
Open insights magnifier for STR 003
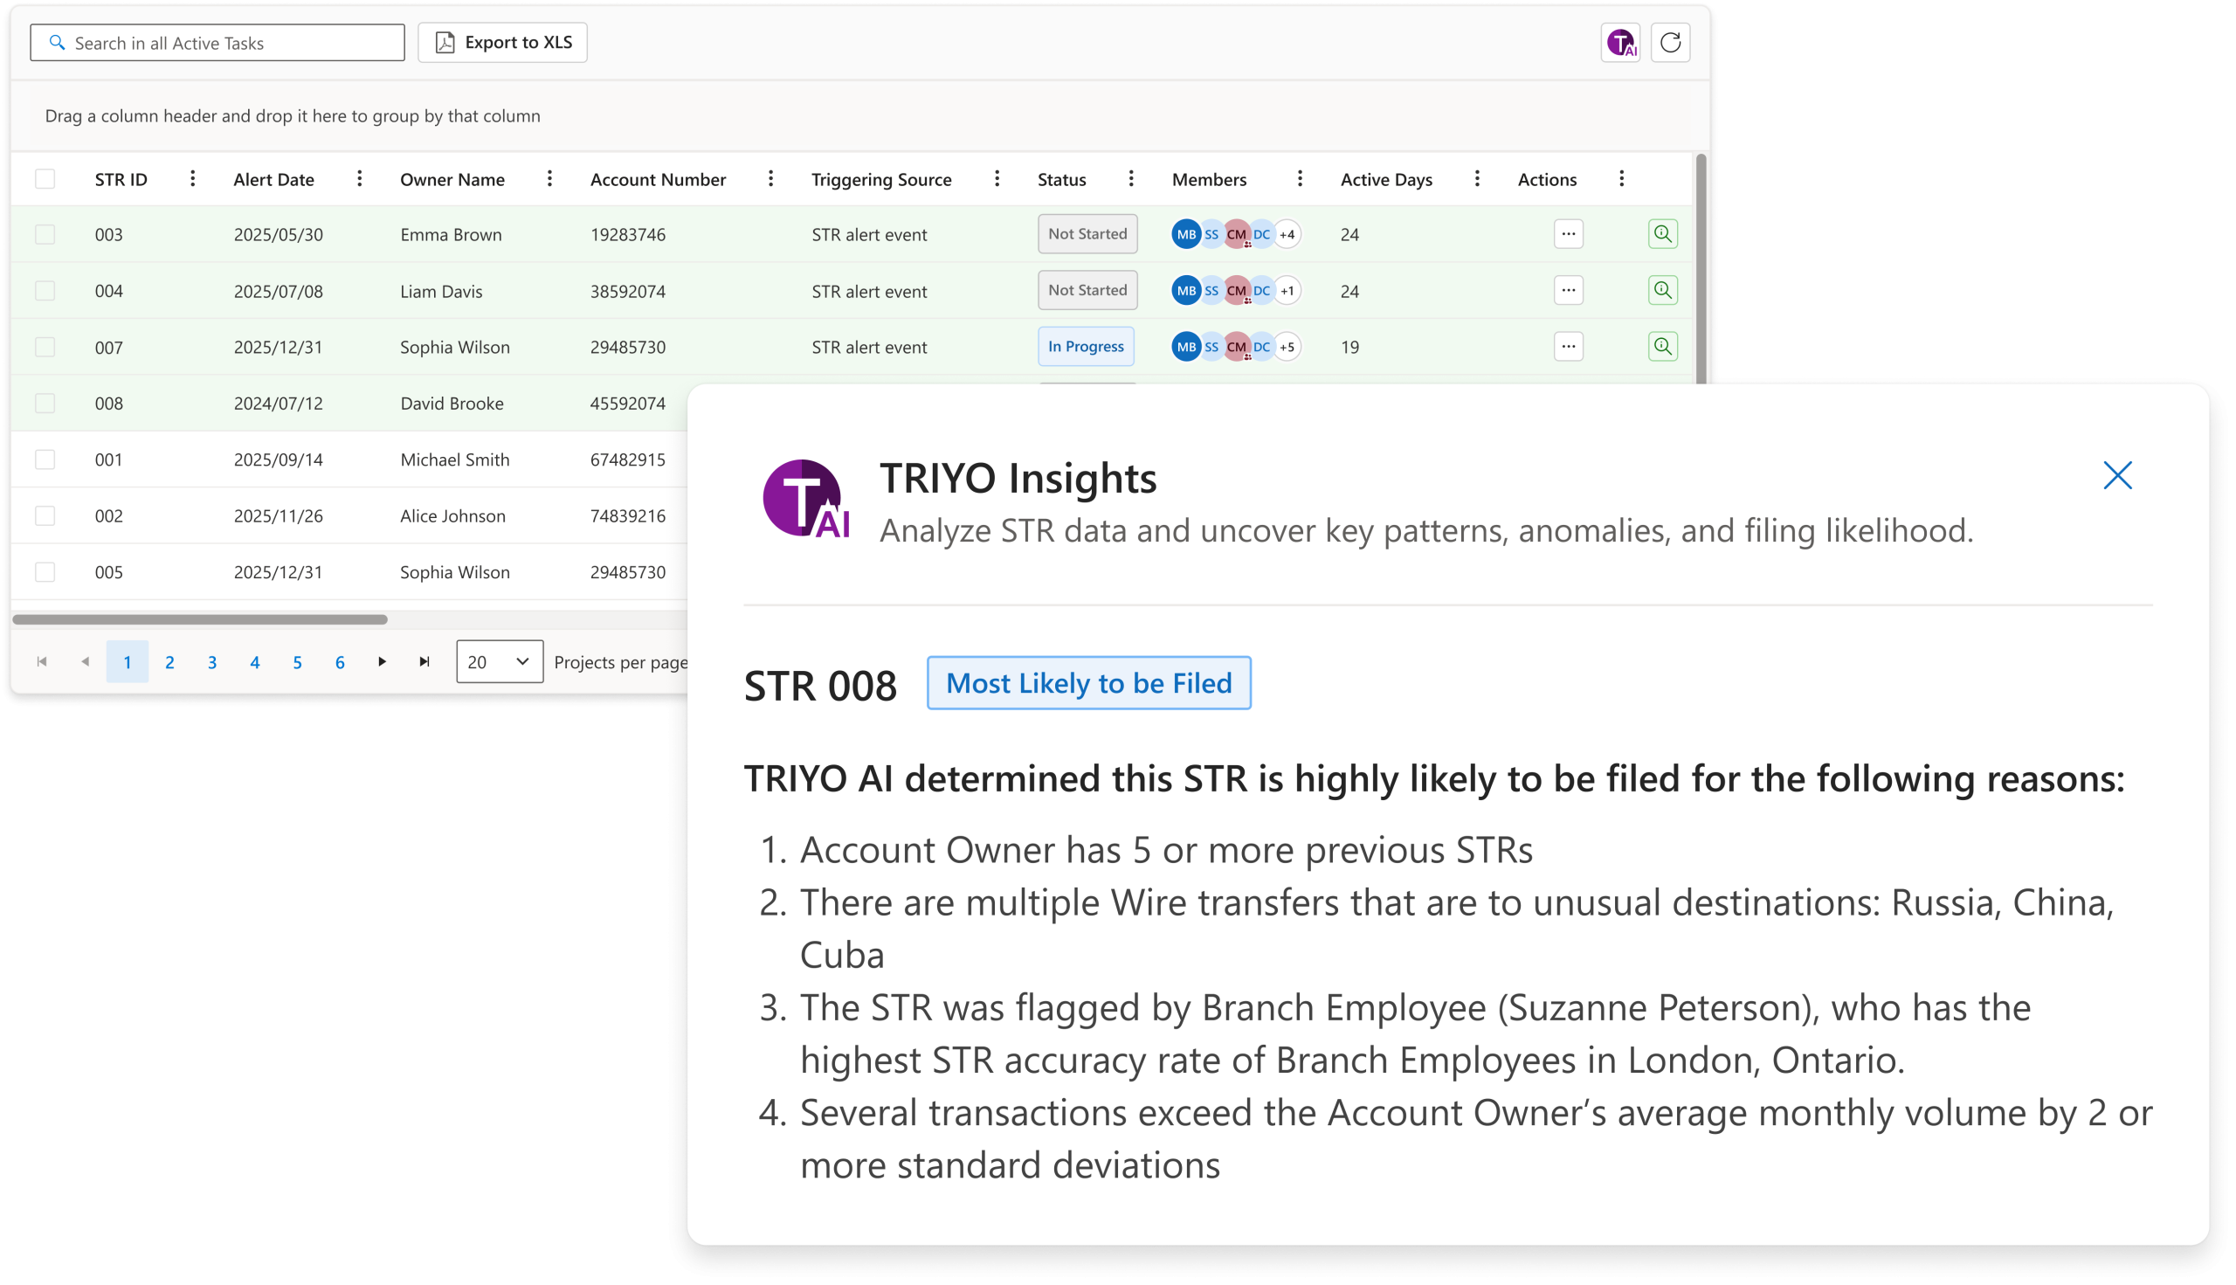click(1662, 234)
